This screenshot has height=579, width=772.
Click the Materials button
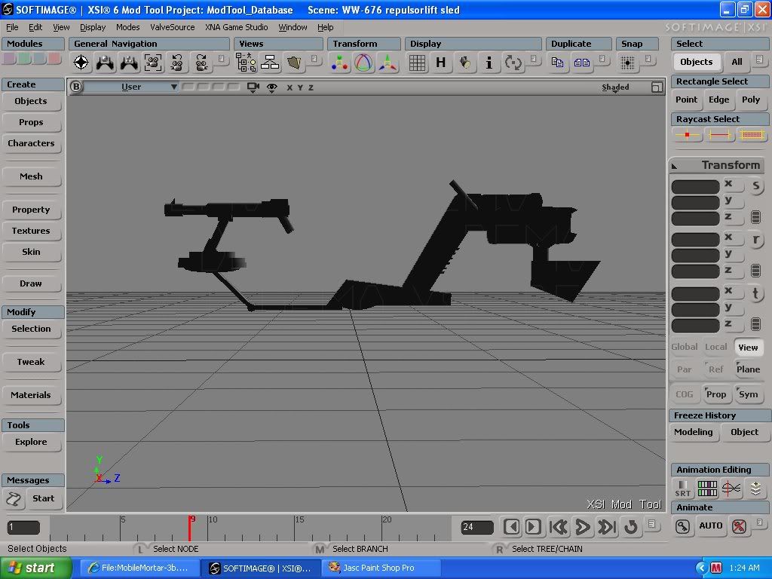pos(31,395)
